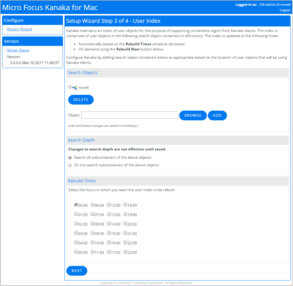
Task: Mark the 05:00 rebuild hour
Action: click(x=76, y=252)
